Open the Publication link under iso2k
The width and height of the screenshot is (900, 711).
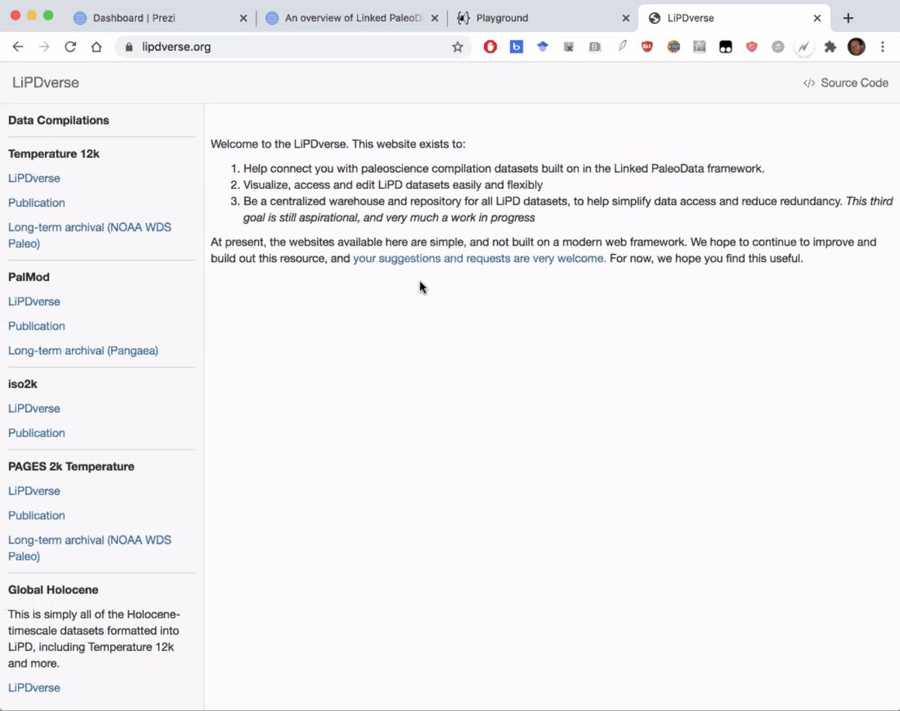point(37,433)
